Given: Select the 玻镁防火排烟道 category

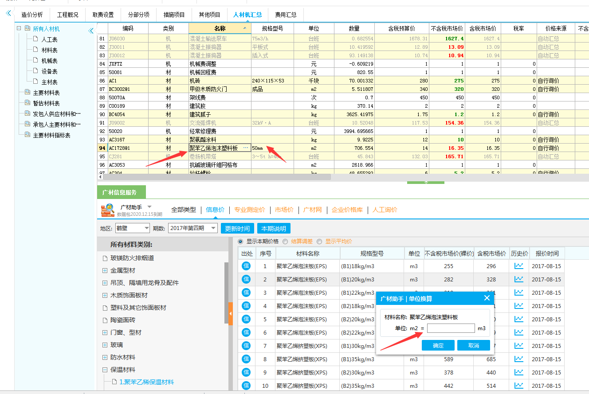Looking at the screenshot, I should (132, 258).
